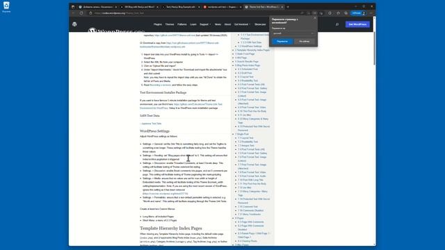
Task: Follow the 'Becoming a reviewer' link
Action: (161, 85)
